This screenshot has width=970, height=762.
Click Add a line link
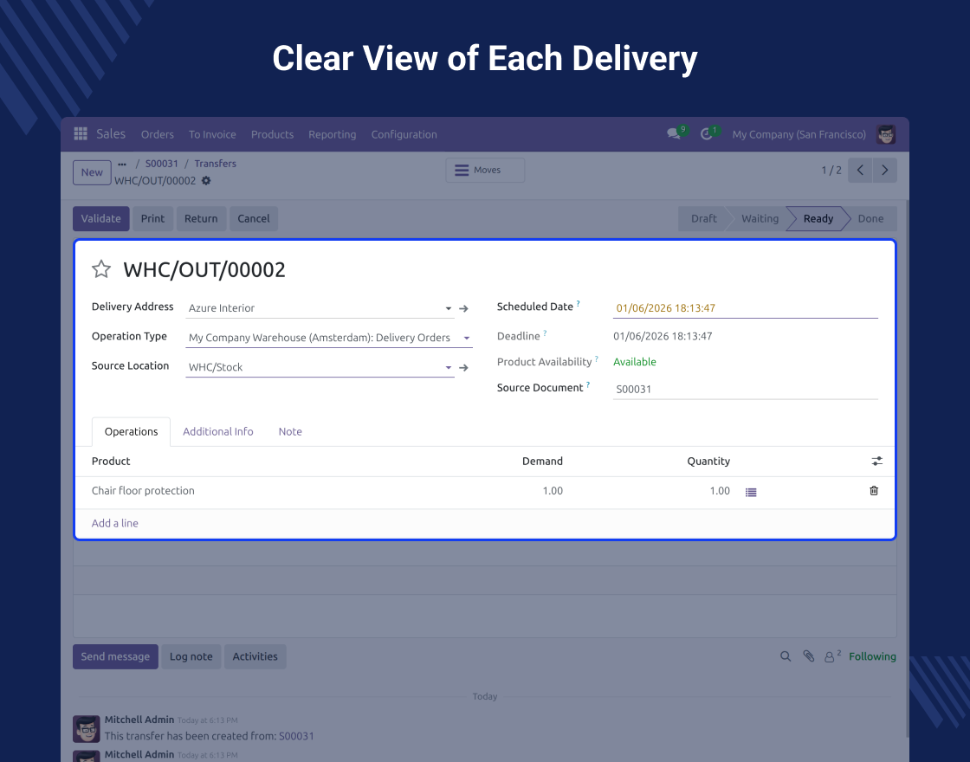pos(115,523)
